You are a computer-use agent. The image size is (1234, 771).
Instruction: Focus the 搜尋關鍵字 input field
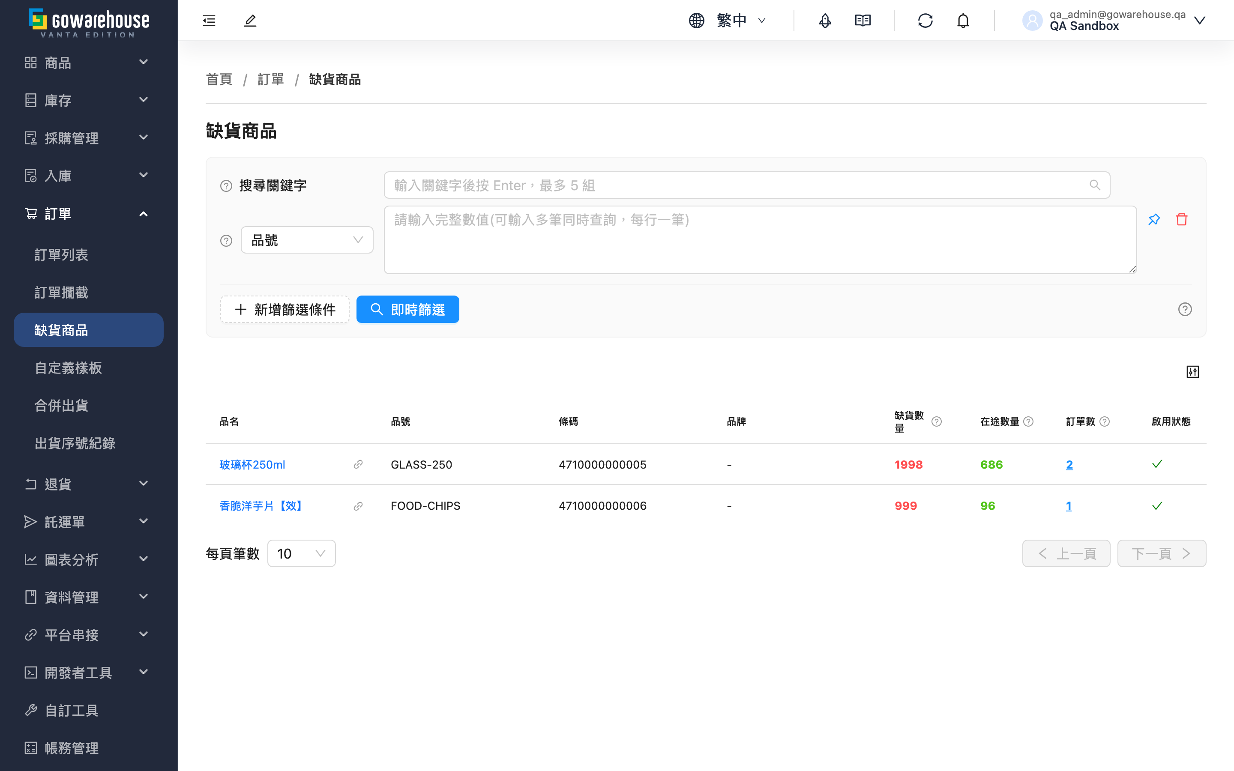click(x=746, y=185)
